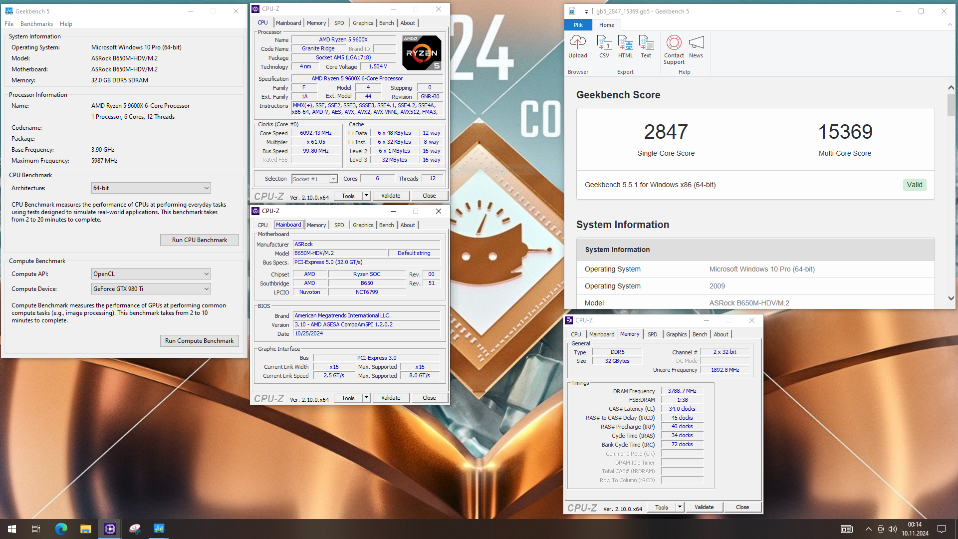Screen dimensions: 958x539
Task: Click Tools button in Memory CPU-Z window
Action: [662, 507]
